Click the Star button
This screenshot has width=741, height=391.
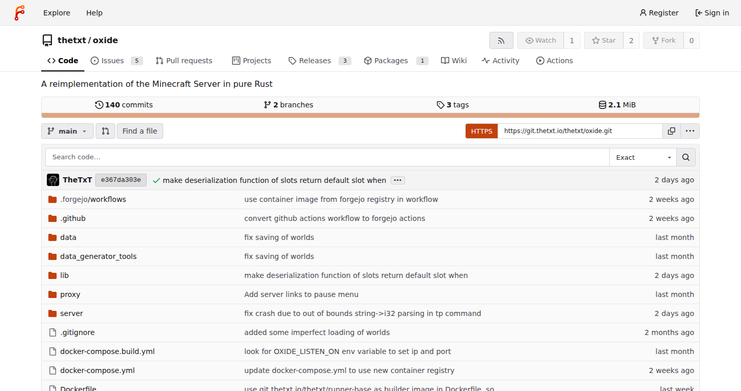(x=604, y=41)
